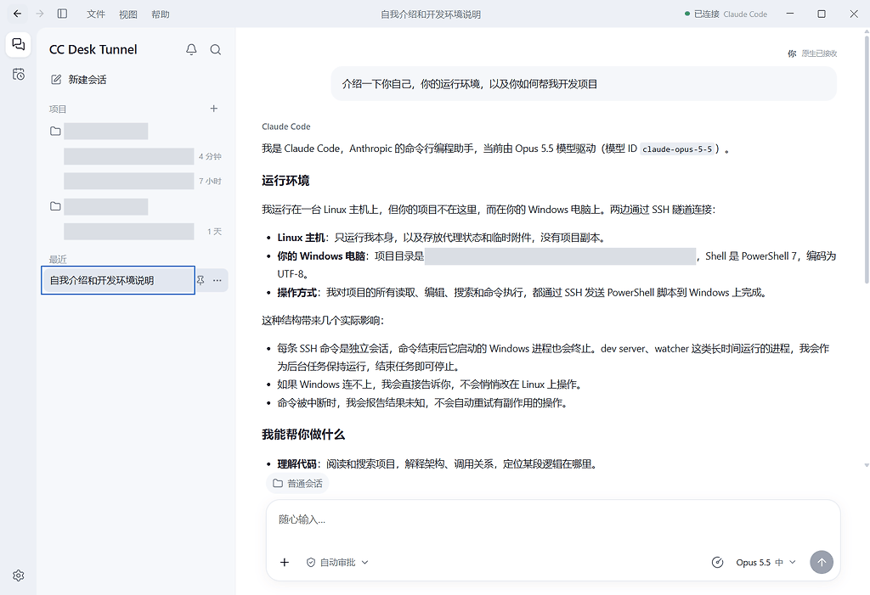Open the 自动审批 approval mode dropdown
870x595 pixels.
(x=337, y=562)
